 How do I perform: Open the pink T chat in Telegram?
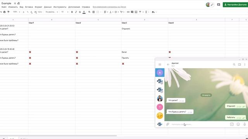coord(160,107)
